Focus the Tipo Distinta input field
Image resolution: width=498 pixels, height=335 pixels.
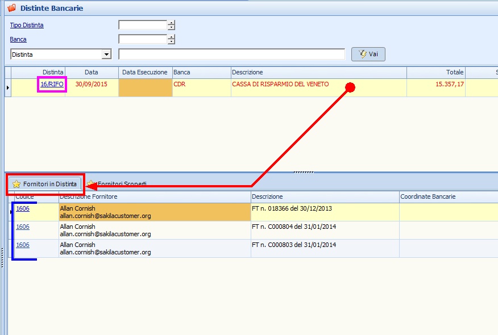pyautogui.click(x=142, y=25)
